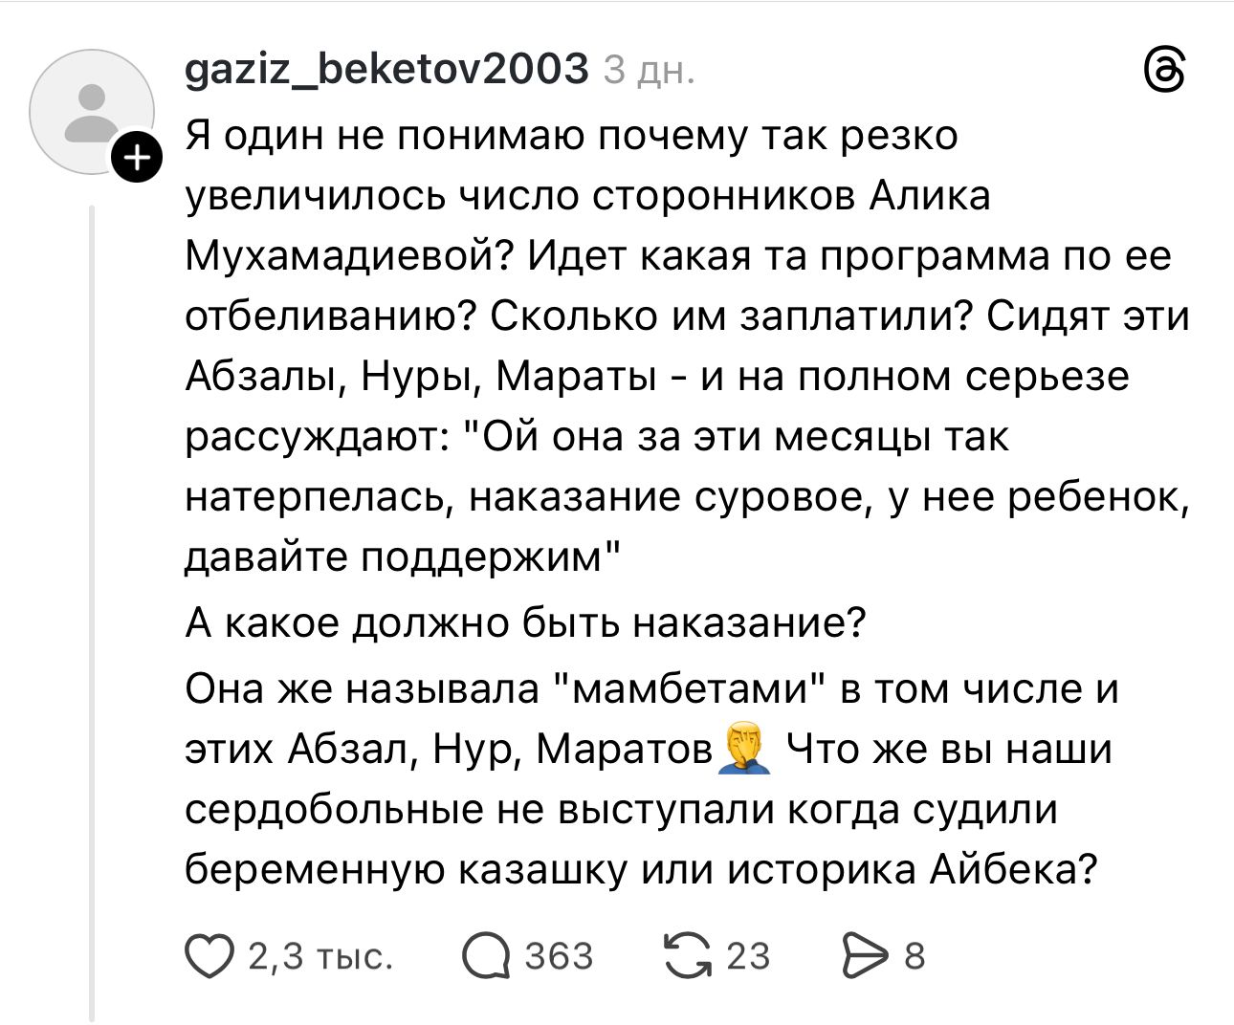Like the post with the heart icon
1234x1025 pixels.
[x=209, y=957]
